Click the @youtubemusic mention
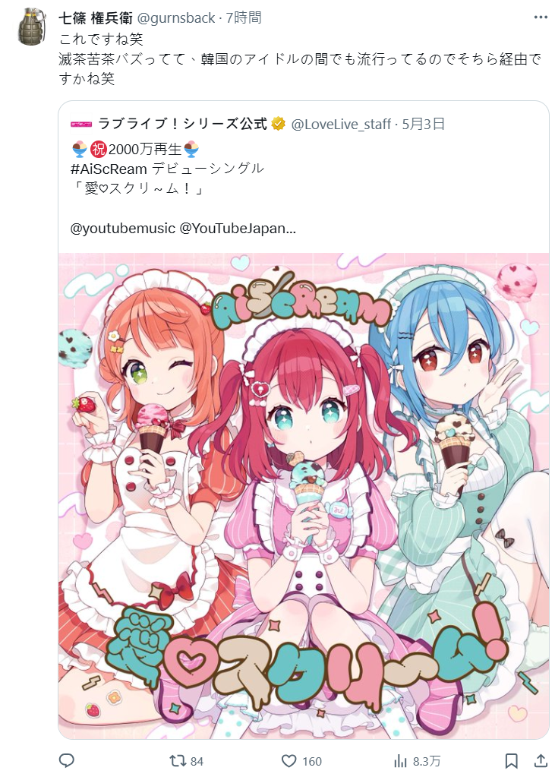The width and height of the screenshot is (555, 777). (123, 229)
